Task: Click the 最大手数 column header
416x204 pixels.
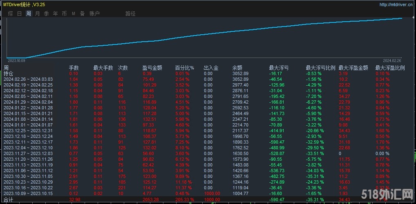Action: [103, 68]
